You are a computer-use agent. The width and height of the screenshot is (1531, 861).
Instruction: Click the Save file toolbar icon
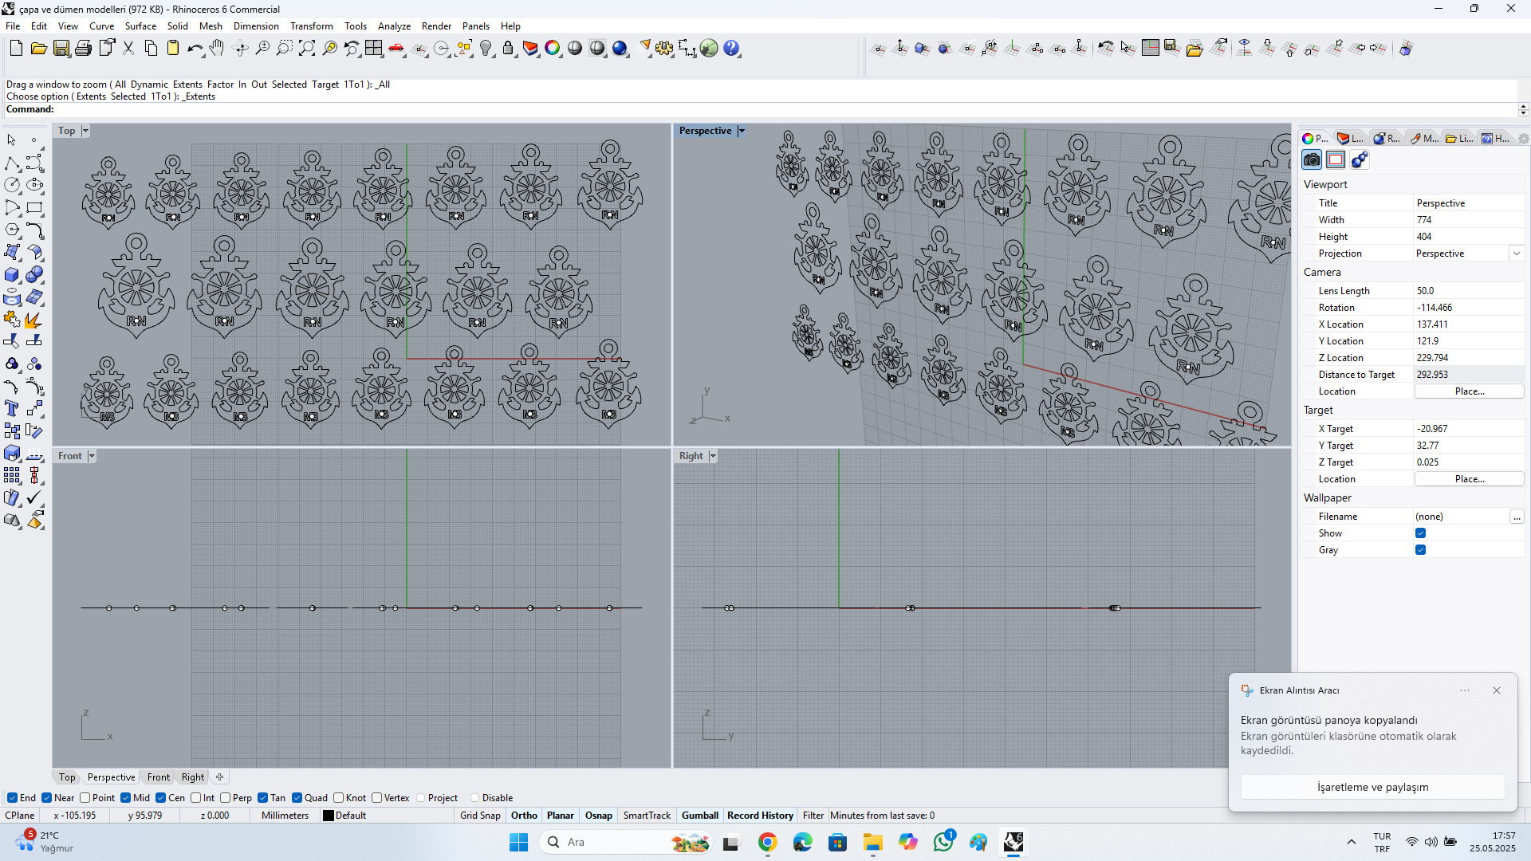(x=61, y=49)
